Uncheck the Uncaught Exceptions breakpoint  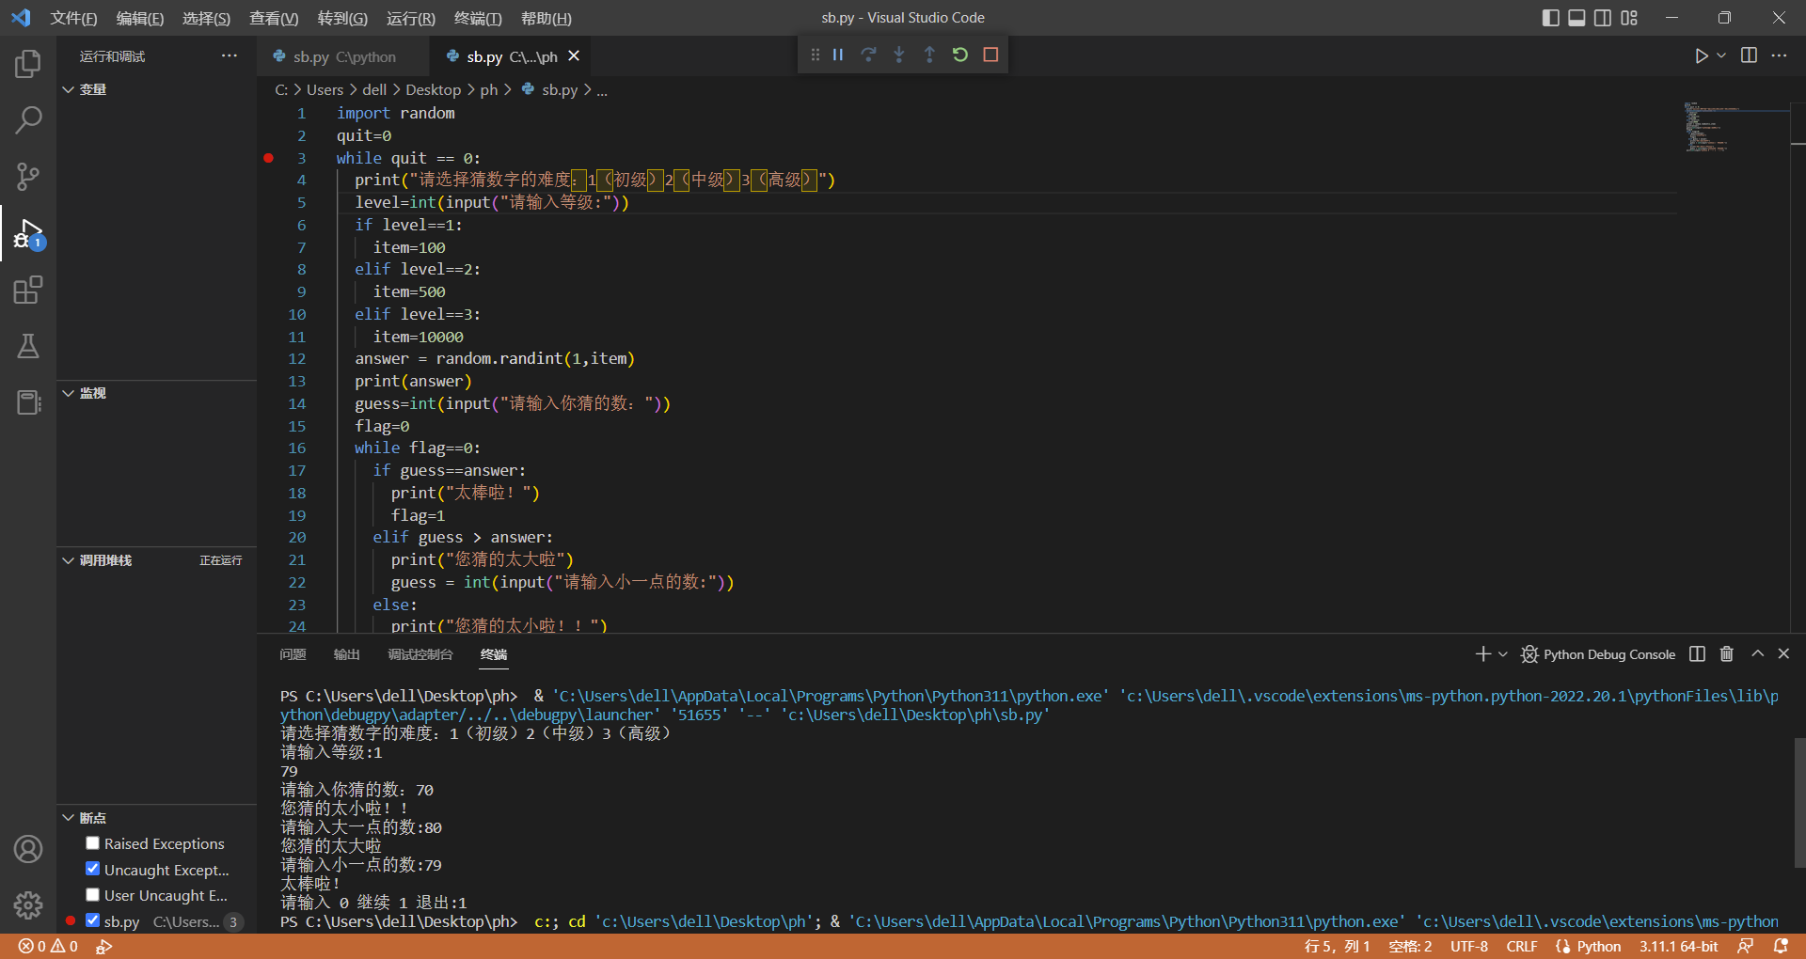click(x=92, y=869)
